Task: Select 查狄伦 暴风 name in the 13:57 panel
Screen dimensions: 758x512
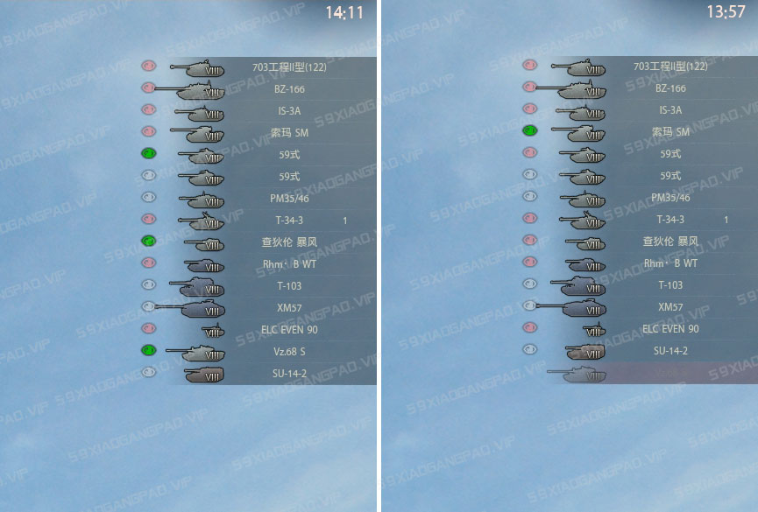Action: pyautogui.click(x=670, y=241)
